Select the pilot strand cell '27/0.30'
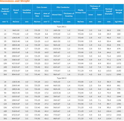 (x=57, y=34)
